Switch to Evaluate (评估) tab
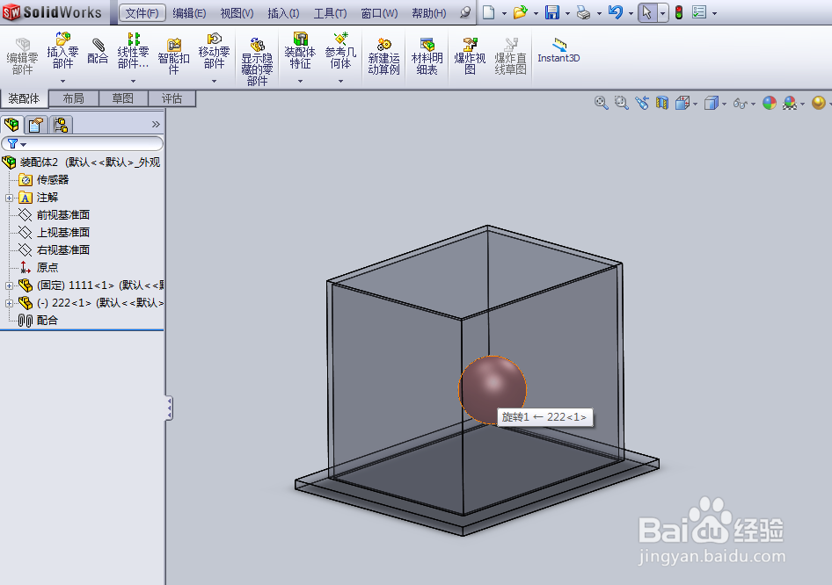 172,98
